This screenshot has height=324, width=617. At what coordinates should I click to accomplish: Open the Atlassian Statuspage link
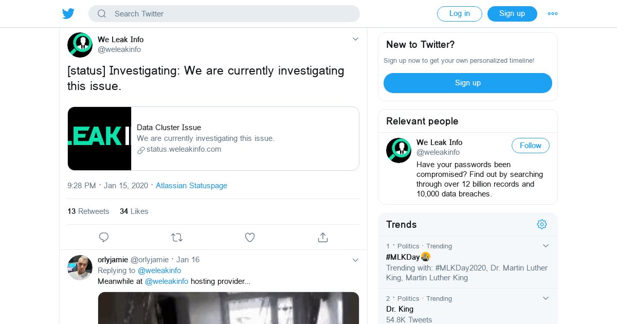(191, 186)
